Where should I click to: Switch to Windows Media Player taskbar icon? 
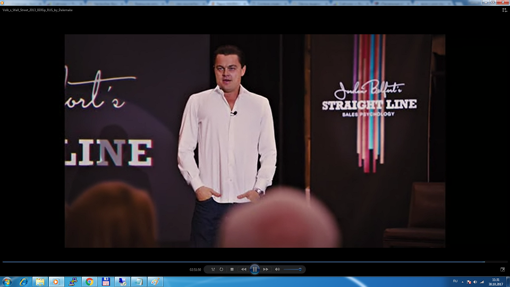pos(56,282)
